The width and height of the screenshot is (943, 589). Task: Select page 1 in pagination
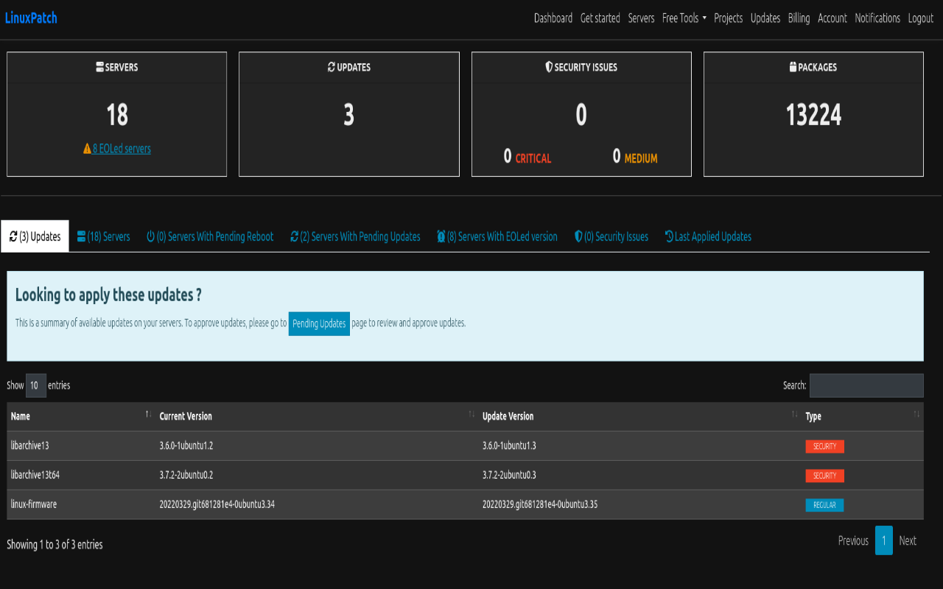(x=884, y=540)
